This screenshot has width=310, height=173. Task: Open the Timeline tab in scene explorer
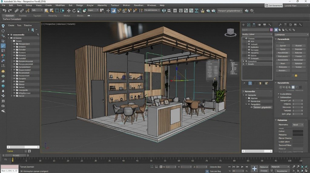tap(28, 25)
